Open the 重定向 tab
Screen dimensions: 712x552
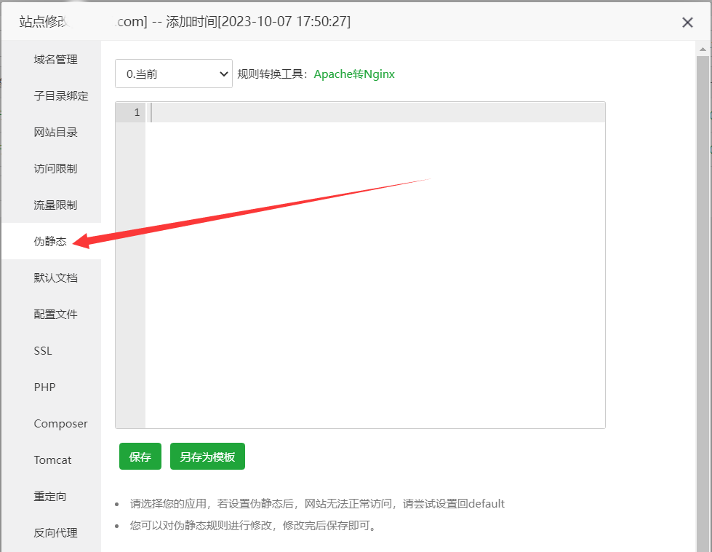pos(50,496)
